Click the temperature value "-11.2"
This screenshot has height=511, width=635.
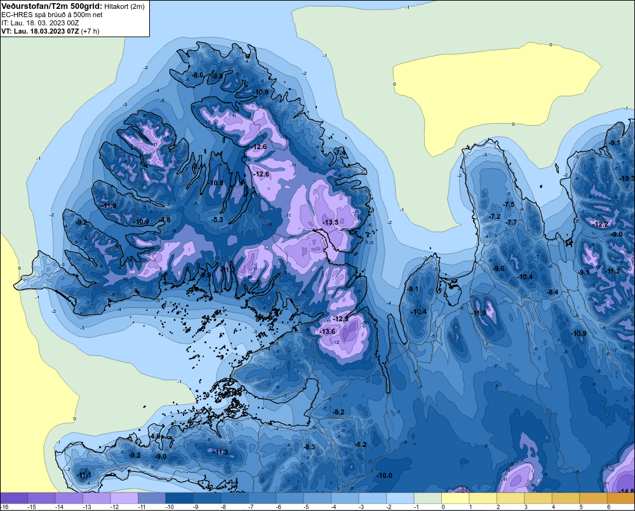click(613, 271)
